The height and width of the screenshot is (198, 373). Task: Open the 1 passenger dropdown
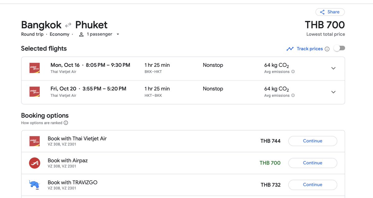pyautogui.click(x=99, y=34)
